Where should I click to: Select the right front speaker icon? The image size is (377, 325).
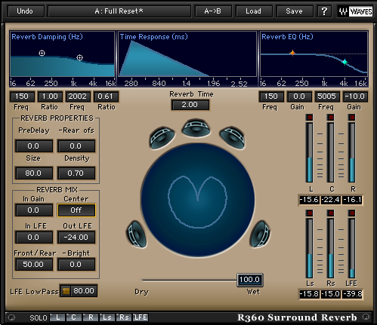(232, 137)
